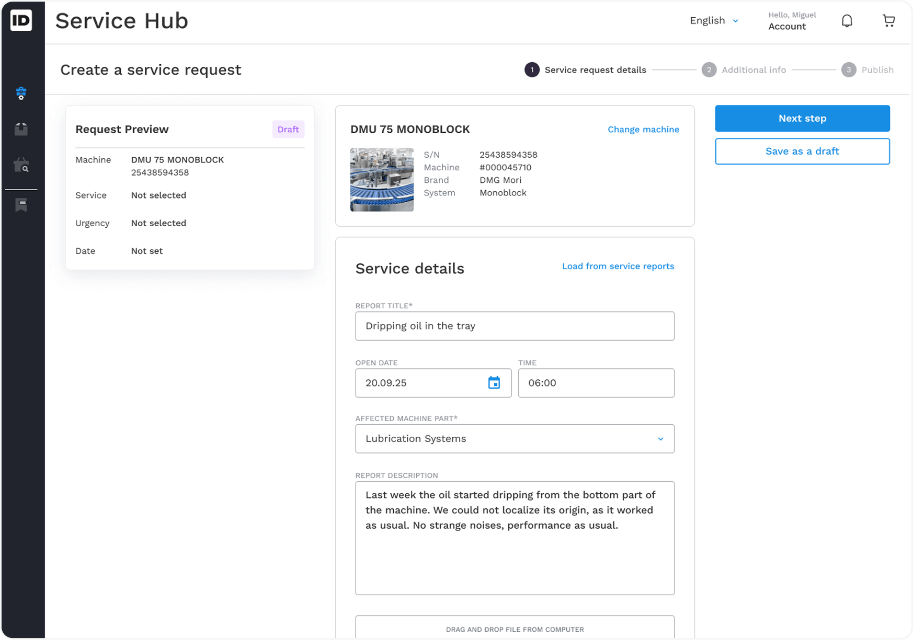The width and height of the screenshot is (913, 640).
Task: Click the Report Title input field
Action: point(515,327)
